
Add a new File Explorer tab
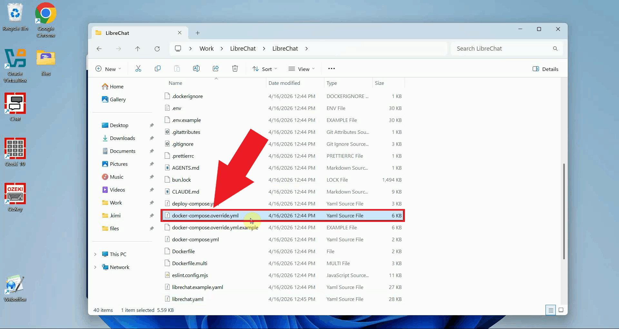198,33
